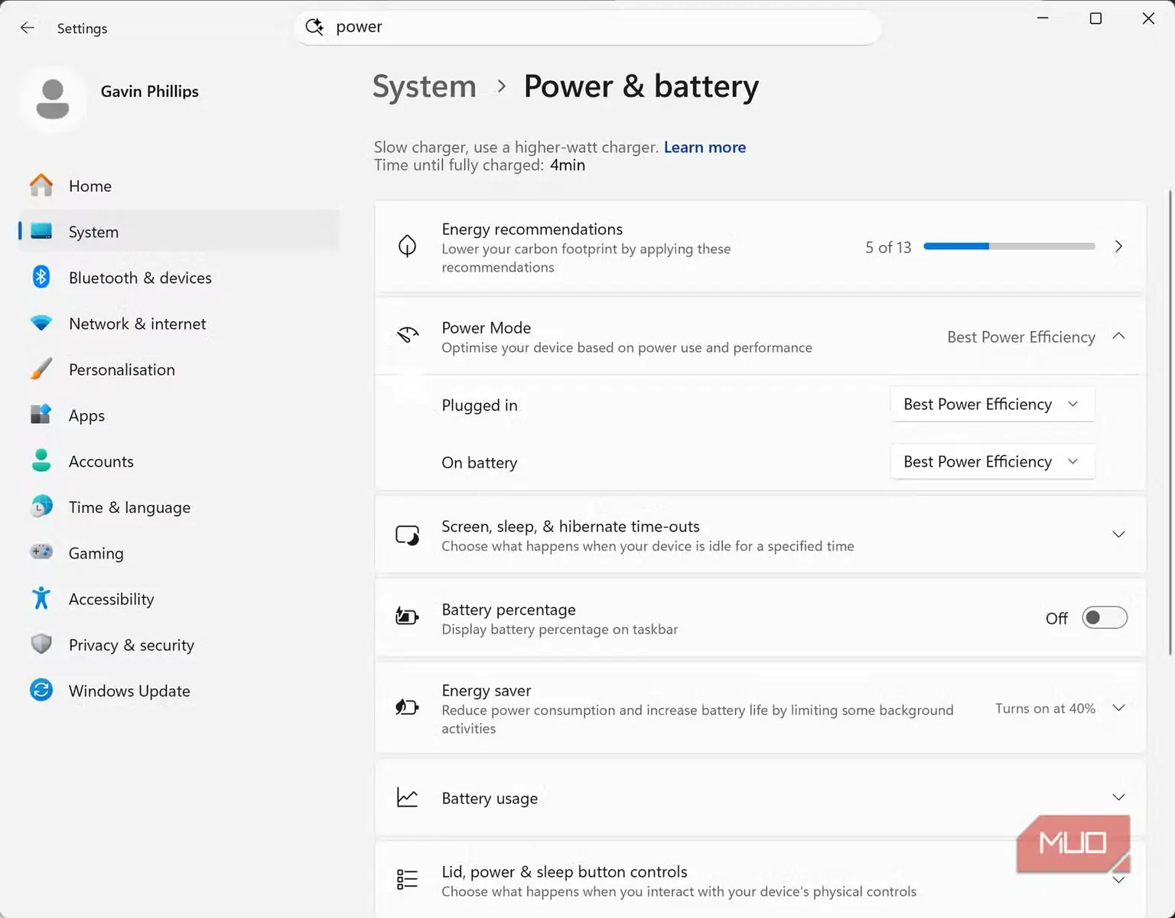
Task: Select Bluetooth & devices in sidebar
Action: click(x=179, y=278)
